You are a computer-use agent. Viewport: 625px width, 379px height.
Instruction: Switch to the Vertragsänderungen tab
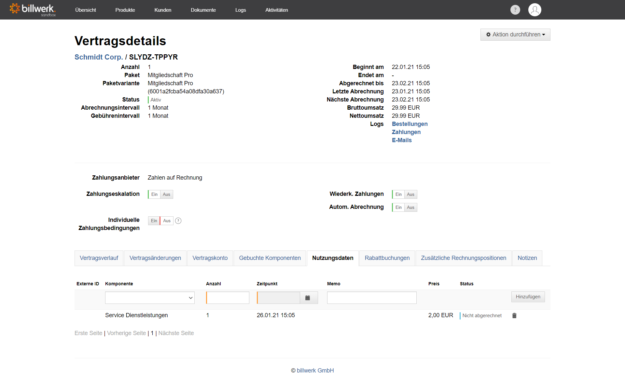point(155,258)
